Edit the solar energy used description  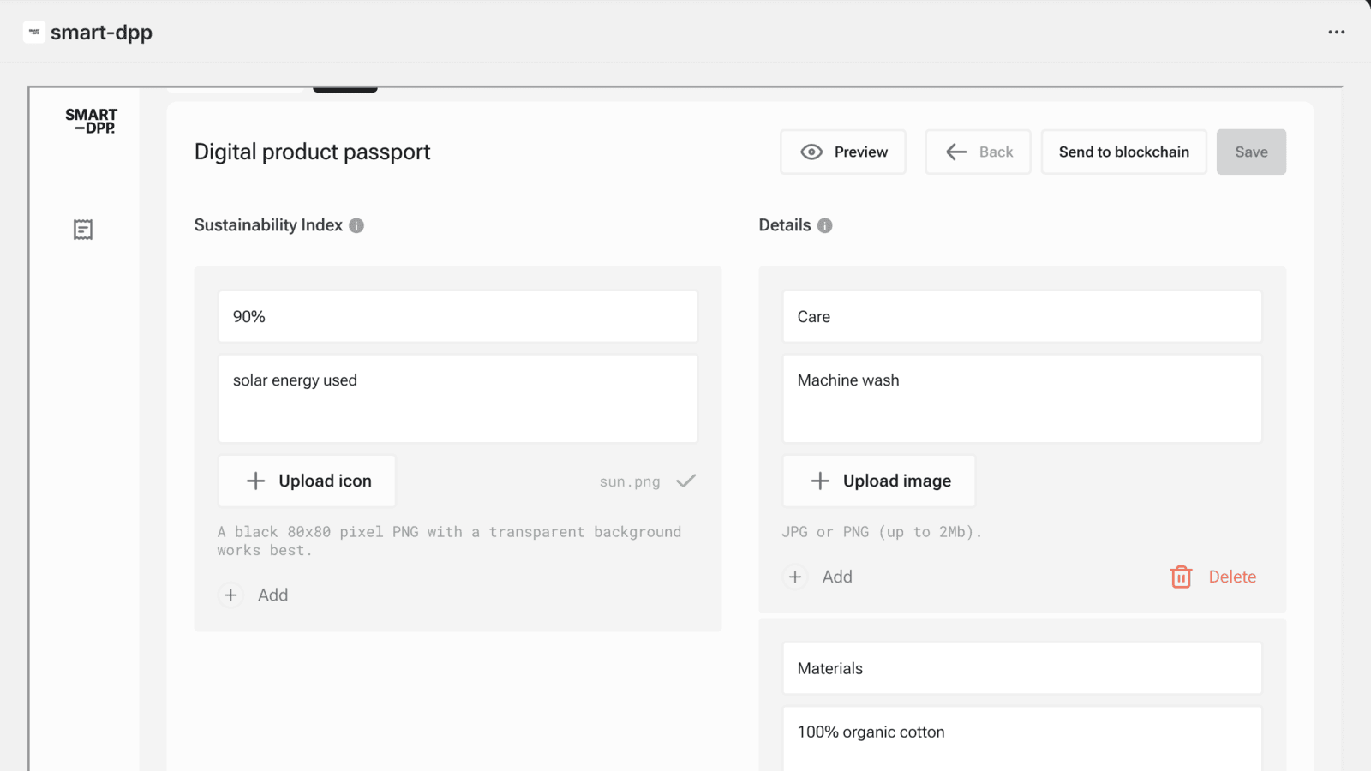click(x=458, y=398)
